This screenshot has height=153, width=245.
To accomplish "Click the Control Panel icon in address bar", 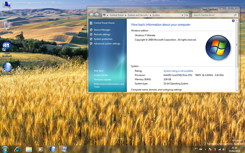I will 104,15.
